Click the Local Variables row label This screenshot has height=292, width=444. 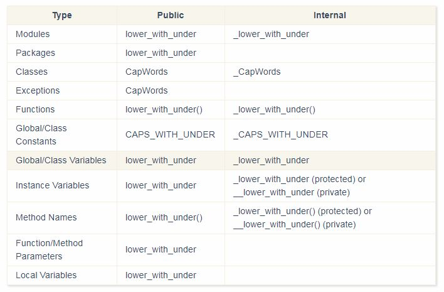[x=46, y=275]
